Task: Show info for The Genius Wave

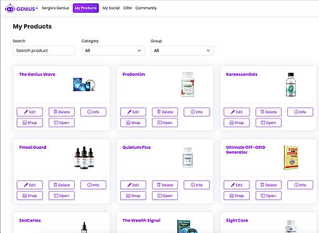Action: point(93,112)
